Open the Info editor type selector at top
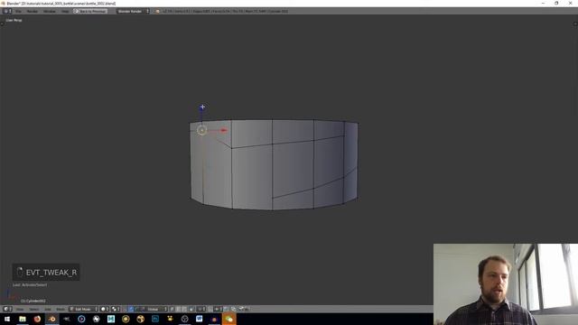Image resolution: width=578 pixels, height=325 pixels. tap(7, 11)
